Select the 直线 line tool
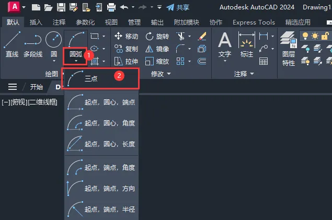Image resolution: width=332 pixels, height=220 pixels. (12, 44)
